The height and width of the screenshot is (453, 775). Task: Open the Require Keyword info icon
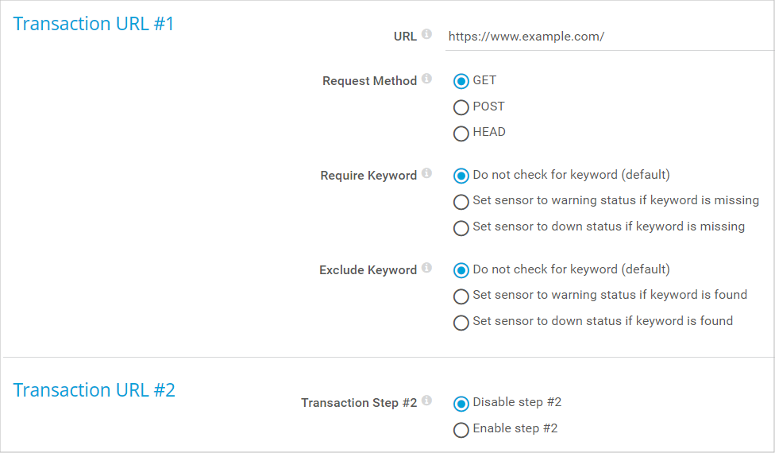(x=426, y=173)
